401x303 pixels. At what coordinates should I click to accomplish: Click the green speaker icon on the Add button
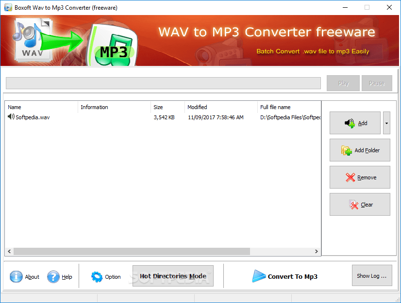coord(351,123)
